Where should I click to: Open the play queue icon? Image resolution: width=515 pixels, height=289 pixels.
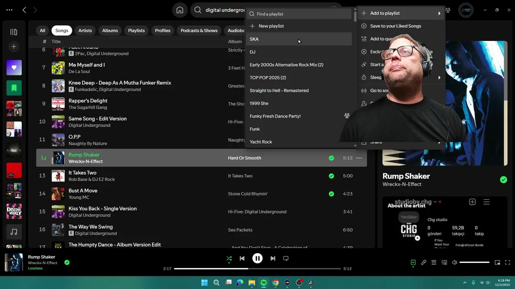pos(434,263)
